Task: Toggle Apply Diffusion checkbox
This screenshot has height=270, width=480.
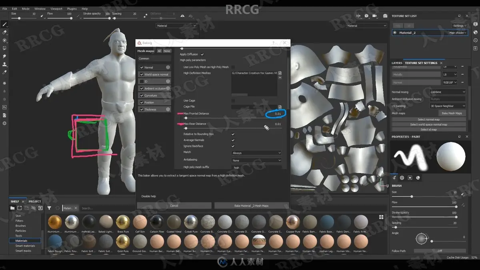Action: [x=202, y=54]
